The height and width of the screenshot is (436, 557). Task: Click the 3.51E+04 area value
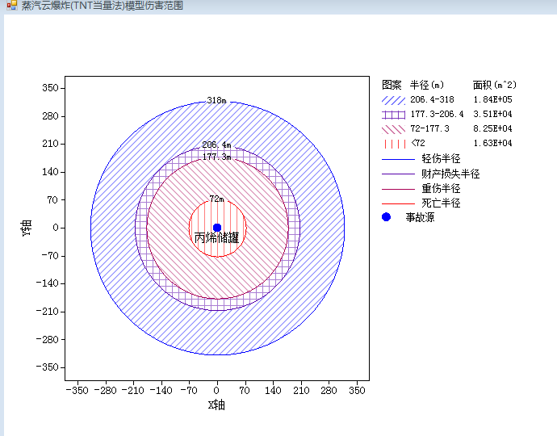(x=492, y=114)
